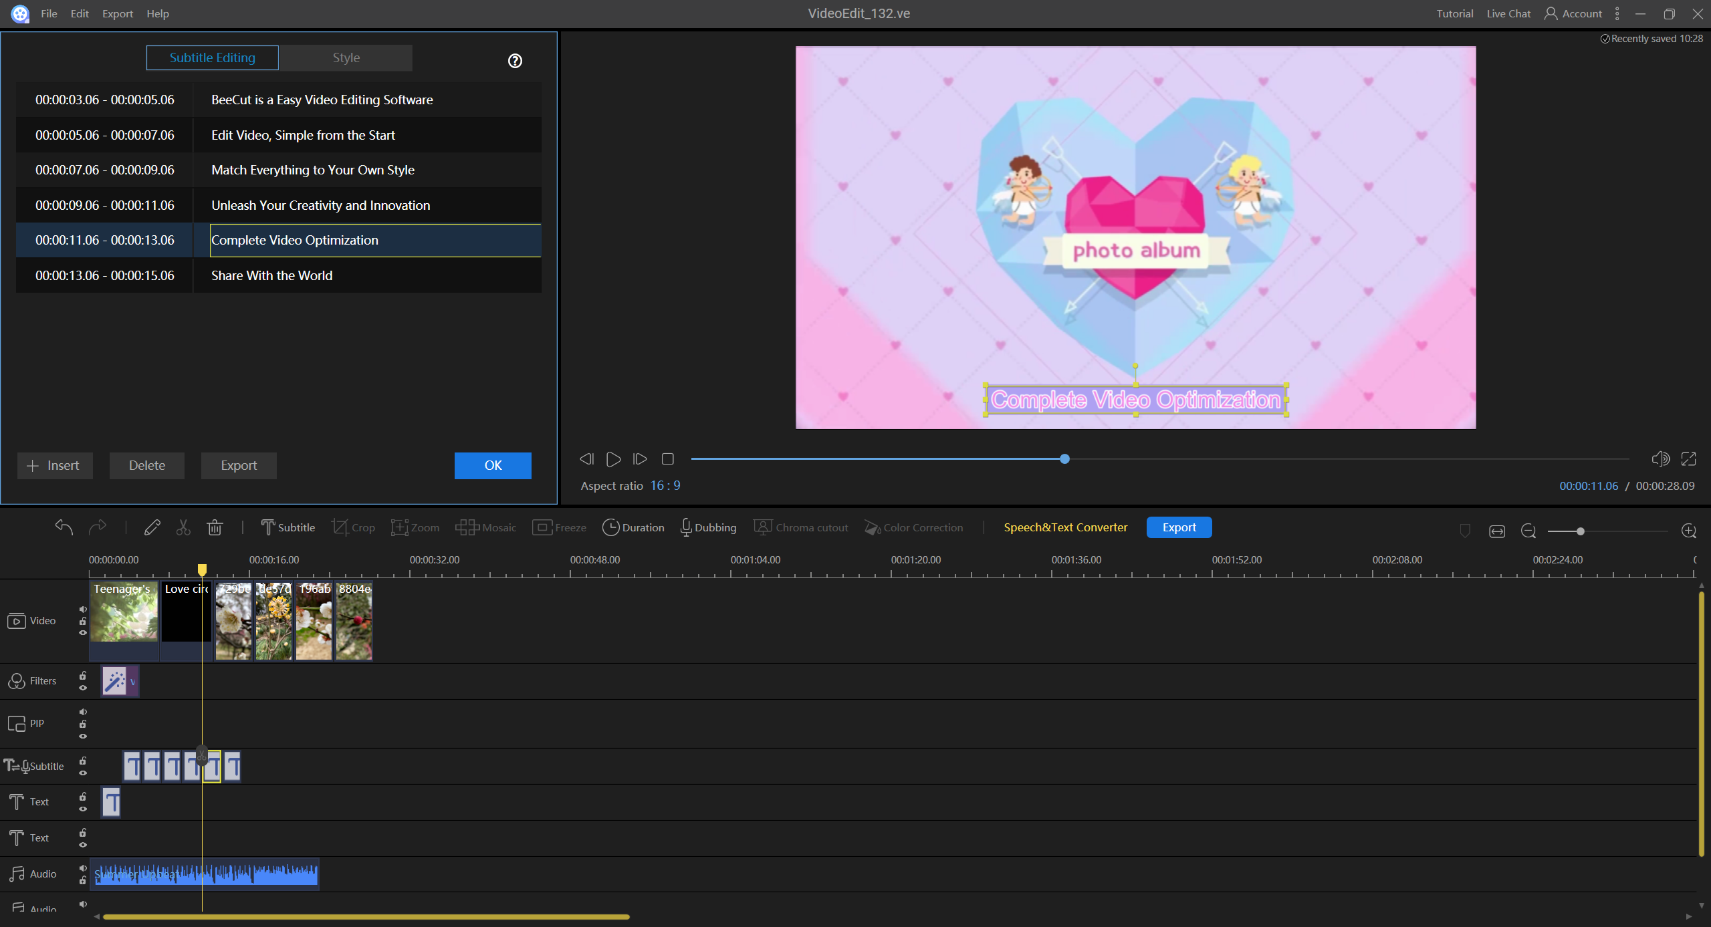Open the Crop tool

[x=354, y=527]
